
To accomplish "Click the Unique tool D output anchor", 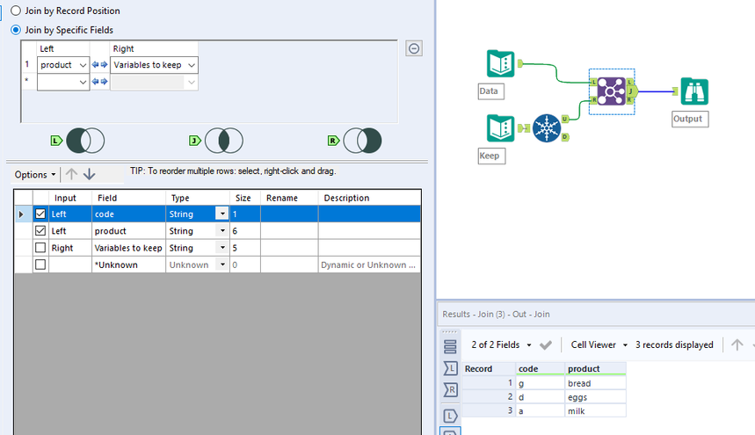I will [x=565, y=137].
